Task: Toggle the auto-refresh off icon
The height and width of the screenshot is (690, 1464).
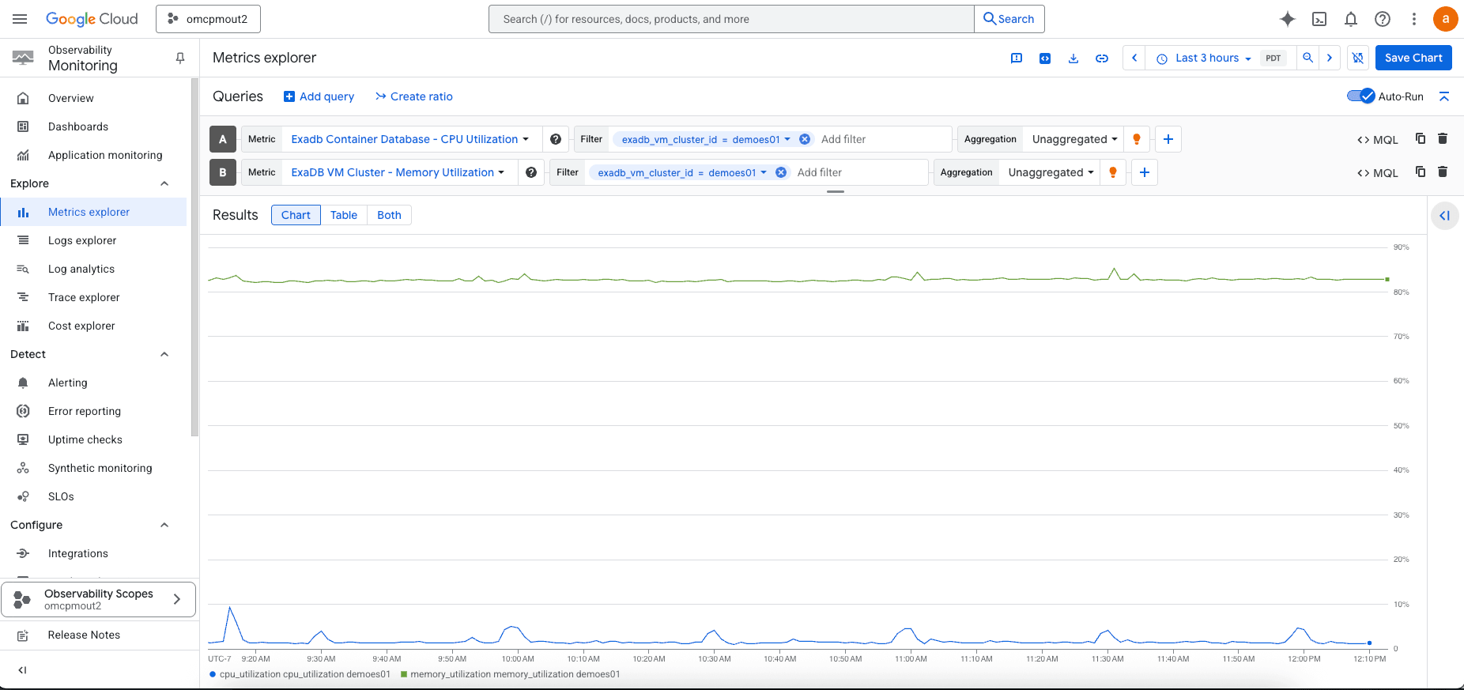Action: click(1358, 58)
